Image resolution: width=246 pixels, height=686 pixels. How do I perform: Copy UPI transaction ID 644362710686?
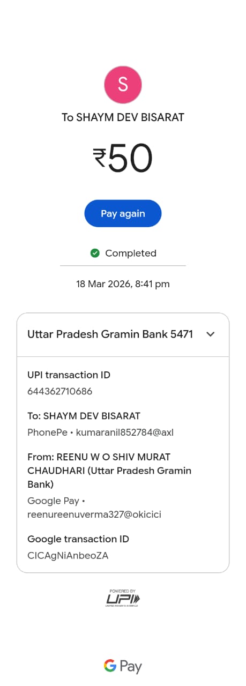[x=60, y=391]
